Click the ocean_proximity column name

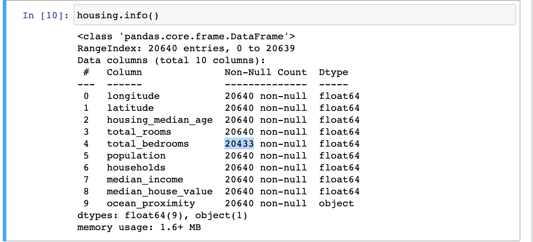tap(151, 203)
